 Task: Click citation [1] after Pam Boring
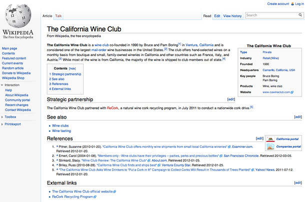pos(179,44)
